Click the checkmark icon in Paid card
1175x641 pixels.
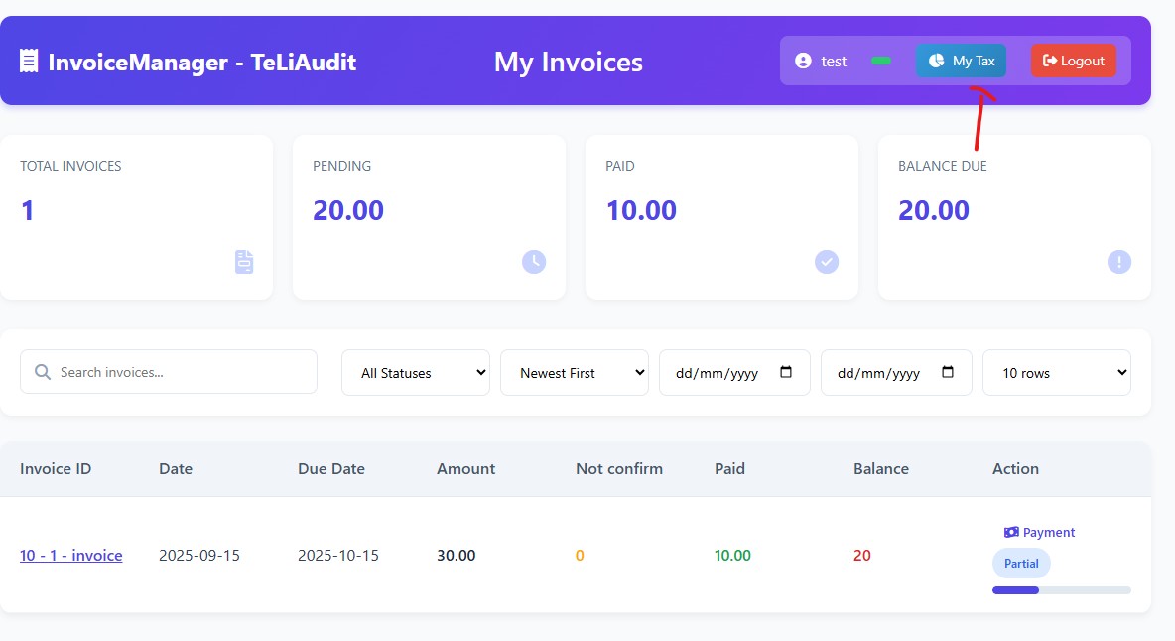coord(827,262)
